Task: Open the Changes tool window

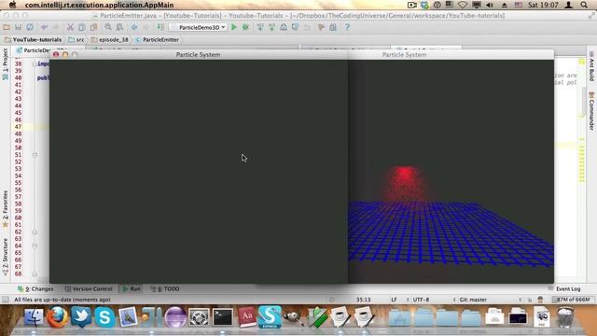Action: (x=35, y=288)
